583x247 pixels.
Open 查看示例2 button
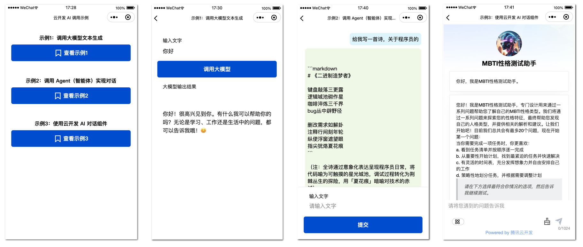pos(71,96)
